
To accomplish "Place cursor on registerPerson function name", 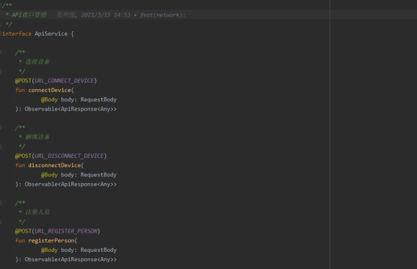I will 51,241.
